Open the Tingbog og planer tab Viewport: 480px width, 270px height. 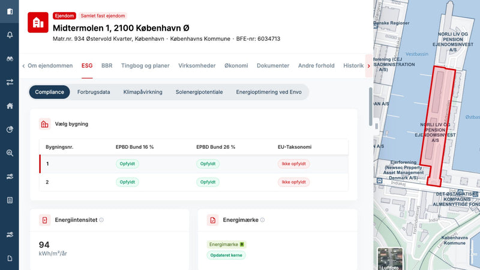145,65
